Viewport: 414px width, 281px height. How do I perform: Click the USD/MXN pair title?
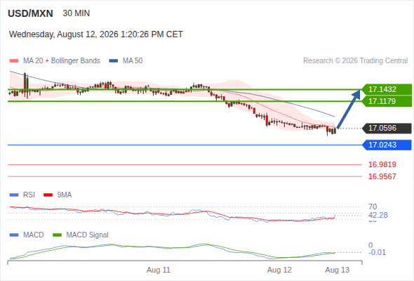[x=30, y=13]
